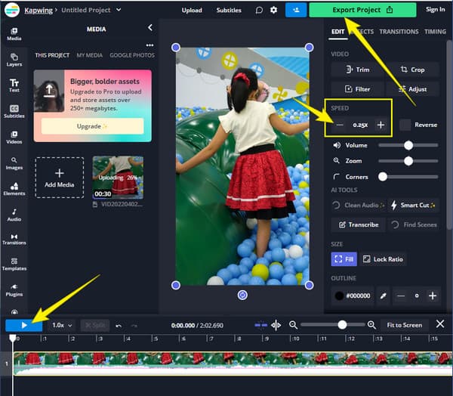Open playback speed 1.0x dropdown
Screen dimensions: 453x396
(x=62, y=326)
